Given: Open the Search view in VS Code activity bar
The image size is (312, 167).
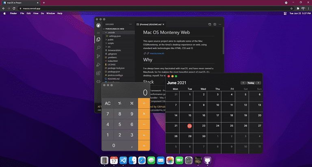Looking at the screenshot, I should [x=98, y=48].
